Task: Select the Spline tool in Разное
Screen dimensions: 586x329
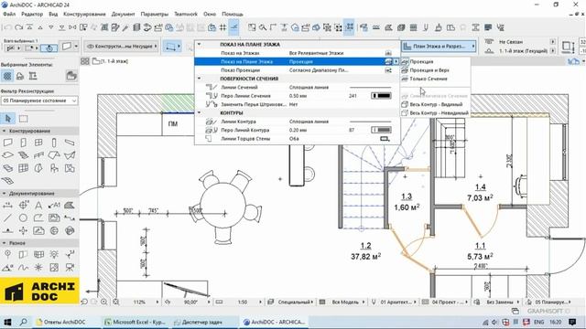Action: 23,268
